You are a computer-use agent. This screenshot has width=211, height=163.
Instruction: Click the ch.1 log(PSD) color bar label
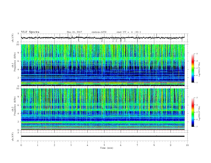coord(199,70)
